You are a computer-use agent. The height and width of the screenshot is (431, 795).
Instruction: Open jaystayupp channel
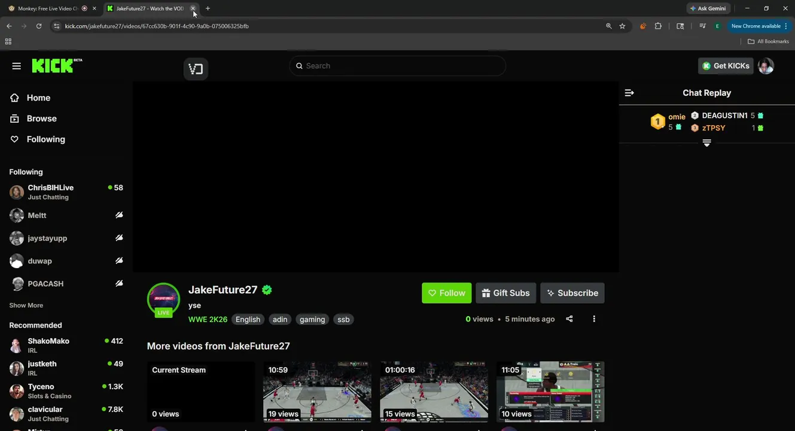click(x=66, y=238)
